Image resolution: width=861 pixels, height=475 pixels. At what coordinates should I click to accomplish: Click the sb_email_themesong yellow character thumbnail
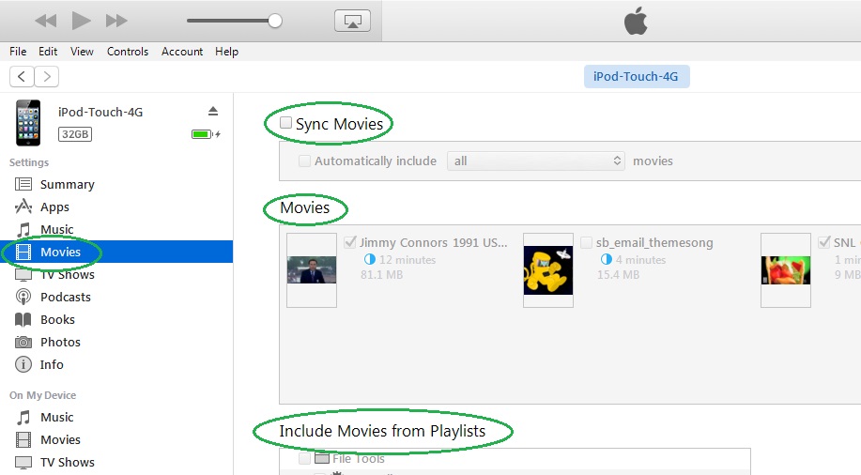548,269
